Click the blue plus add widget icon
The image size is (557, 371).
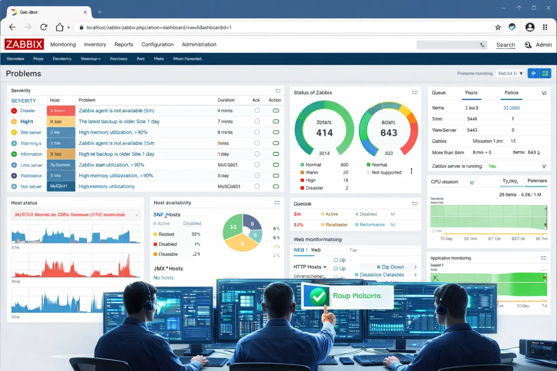533,73
